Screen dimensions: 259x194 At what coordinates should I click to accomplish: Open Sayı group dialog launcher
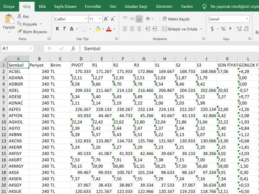(x=249, y=39)
